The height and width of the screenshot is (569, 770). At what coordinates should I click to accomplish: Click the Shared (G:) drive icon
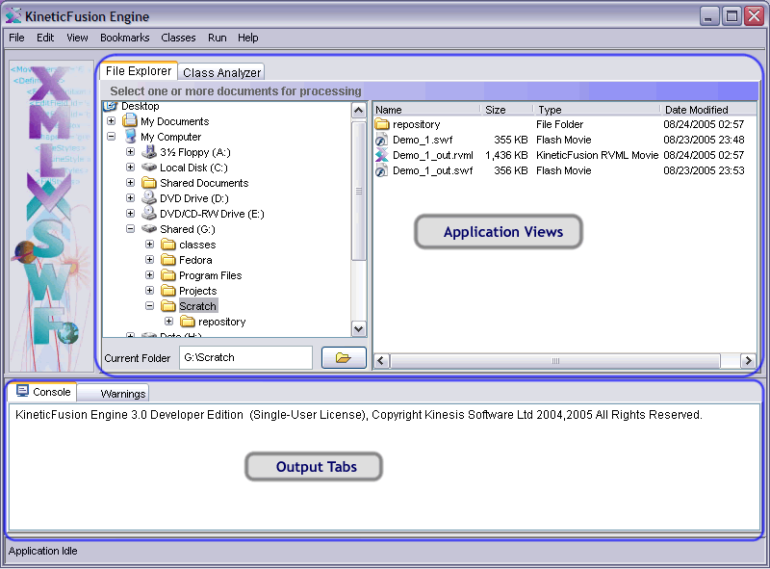149,229
